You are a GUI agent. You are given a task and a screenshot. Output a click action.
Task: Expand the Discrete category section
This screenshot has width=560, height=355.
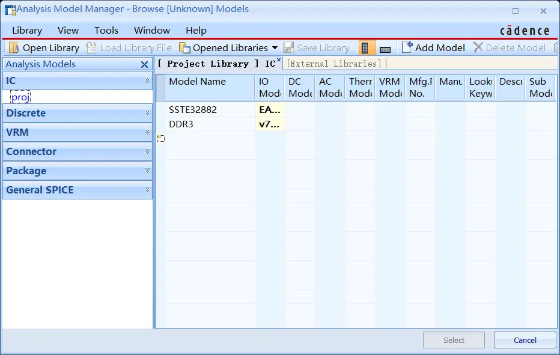tap(147, 113)
